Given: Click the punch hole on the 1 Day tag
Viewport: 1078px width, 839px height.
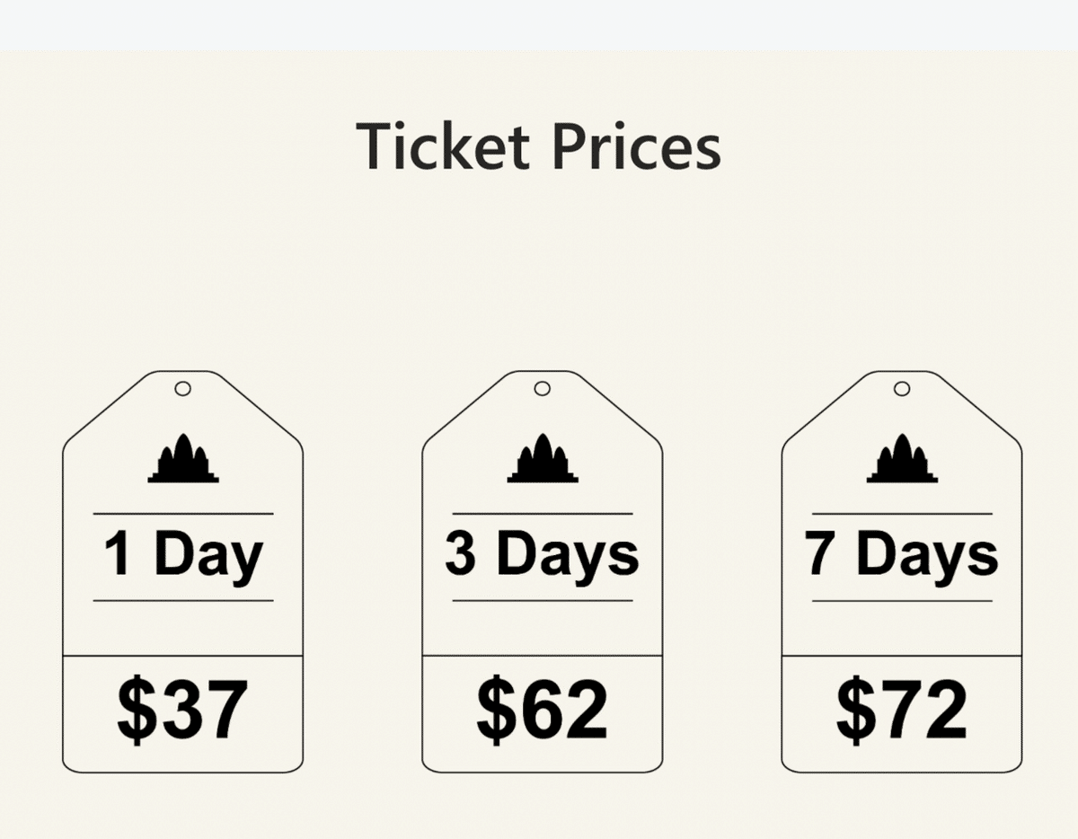Looking at the screenshot, I should [182, 389].
